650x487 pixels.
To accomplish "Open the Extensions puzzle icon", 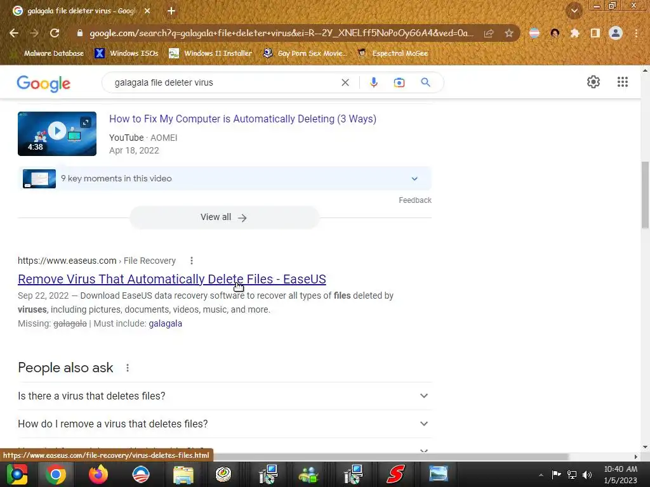I will click(x=574, y=33).
